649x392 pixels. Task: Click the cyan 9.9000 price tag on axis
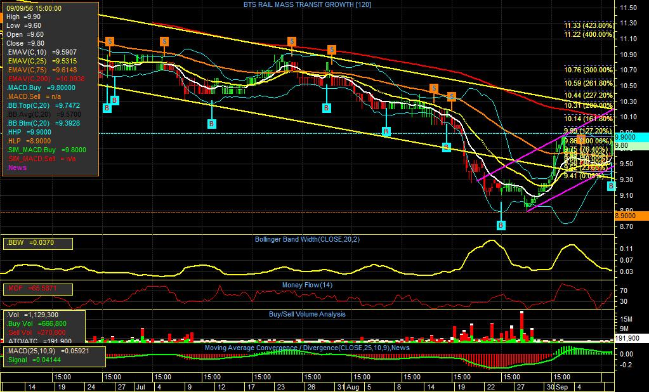[632, 138]
